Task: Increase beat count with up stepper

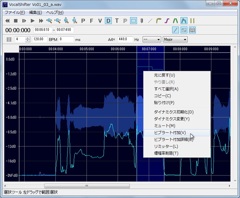Action: [28, 38]
